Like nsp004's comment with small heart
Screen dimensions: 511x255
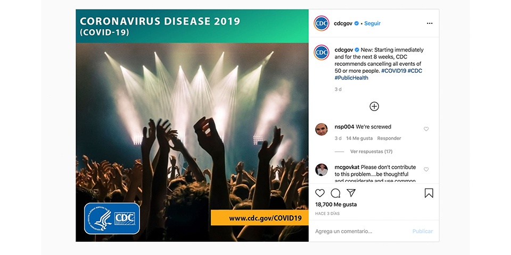426,129
